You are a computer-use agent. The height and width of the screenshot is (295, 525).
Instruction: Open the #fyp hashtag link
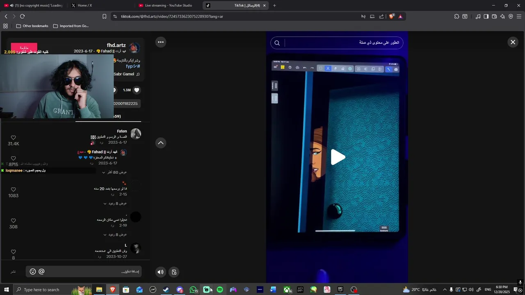pyautogui.click(x=133, y=66)
